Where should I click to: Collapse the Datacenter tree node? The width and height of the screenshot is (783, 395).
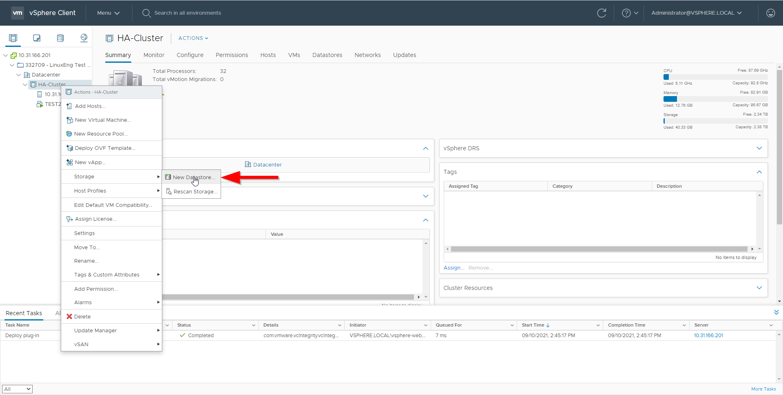pyautogui.click(x=19, y=75)
